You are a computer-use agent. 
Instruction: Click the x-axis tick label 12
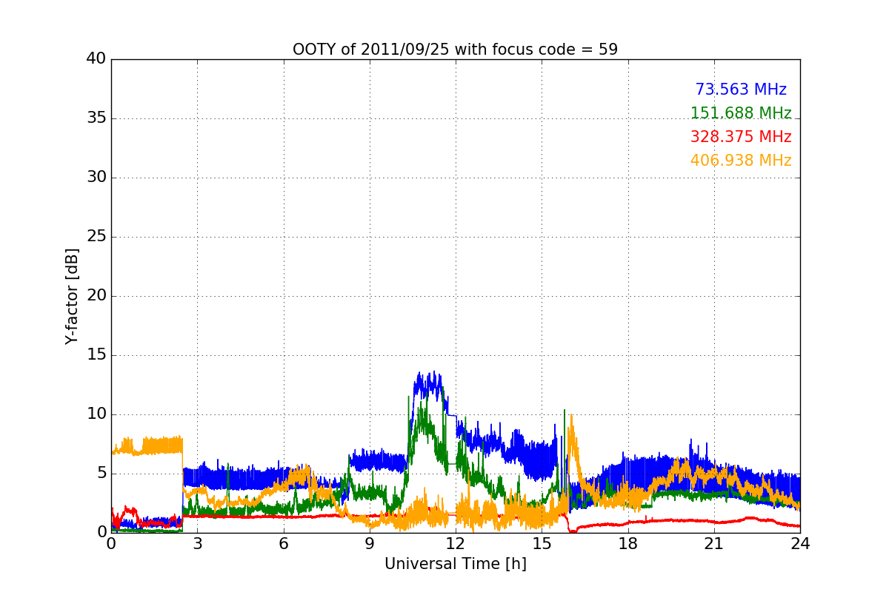coord(456,544)
